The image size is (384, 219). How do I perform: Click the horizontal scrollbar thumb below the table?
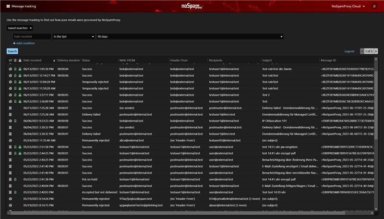pyautogui.click(x=178, y=213)
